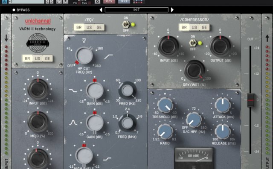This screenshot has height=169, width=273.
Task: Go to next preset with right arrow
Action: pyautogui.click(x=172, y=10)
